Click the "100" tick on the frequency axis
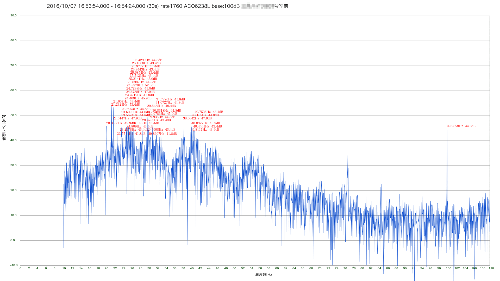The height and width of the screenshot is (281, 500). (x=448, y=268)
